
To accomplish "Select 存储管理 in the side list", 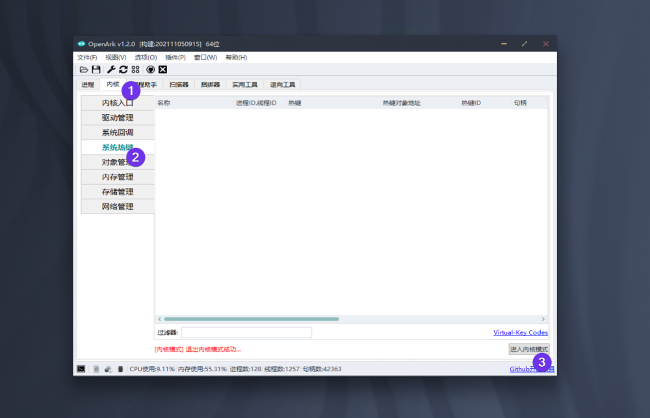I will click(118, 191).
